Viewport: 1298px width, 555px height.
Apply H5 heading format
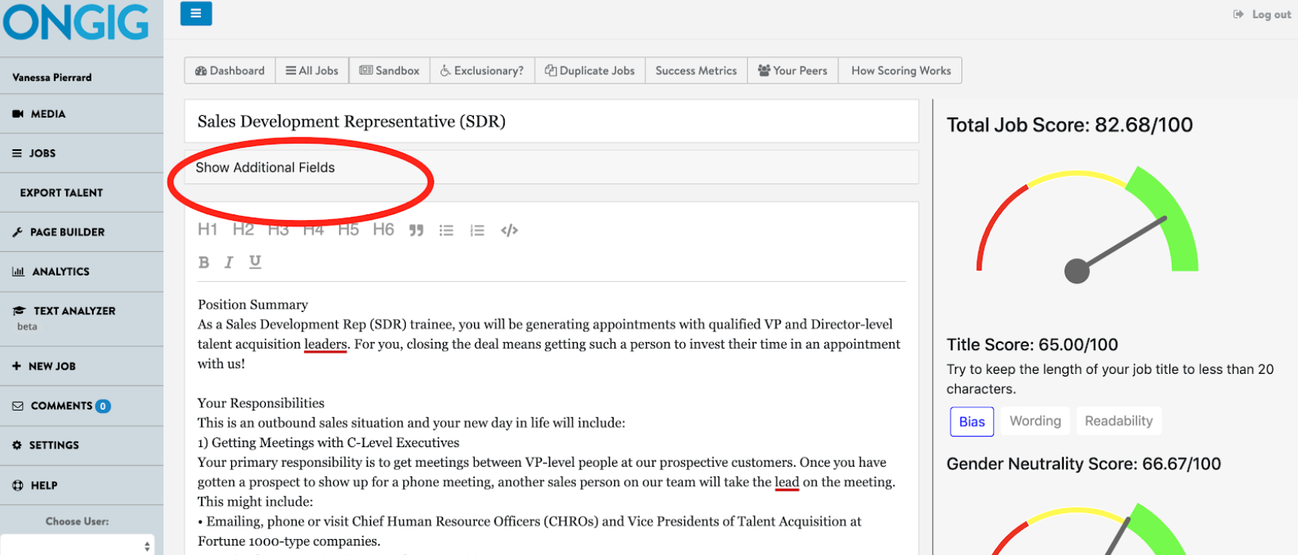[x=348, y=229]
